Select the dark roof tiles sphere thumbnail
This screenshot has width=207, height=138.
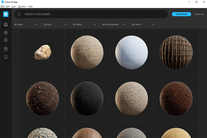click(176, 52)
